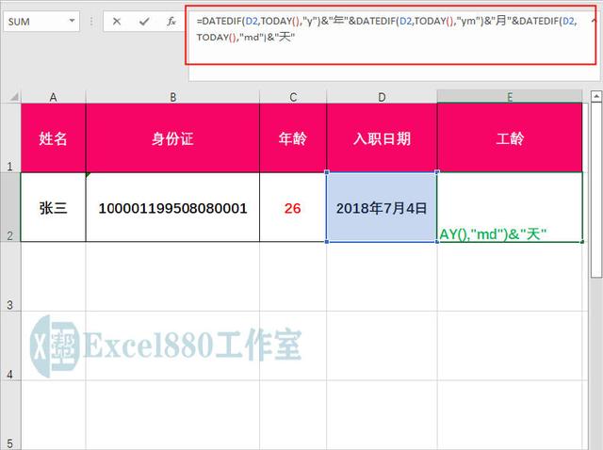This screenshot has height=450, width=603.
Task: Select the date cell 2018年7月4日
Action: (382, 207)
